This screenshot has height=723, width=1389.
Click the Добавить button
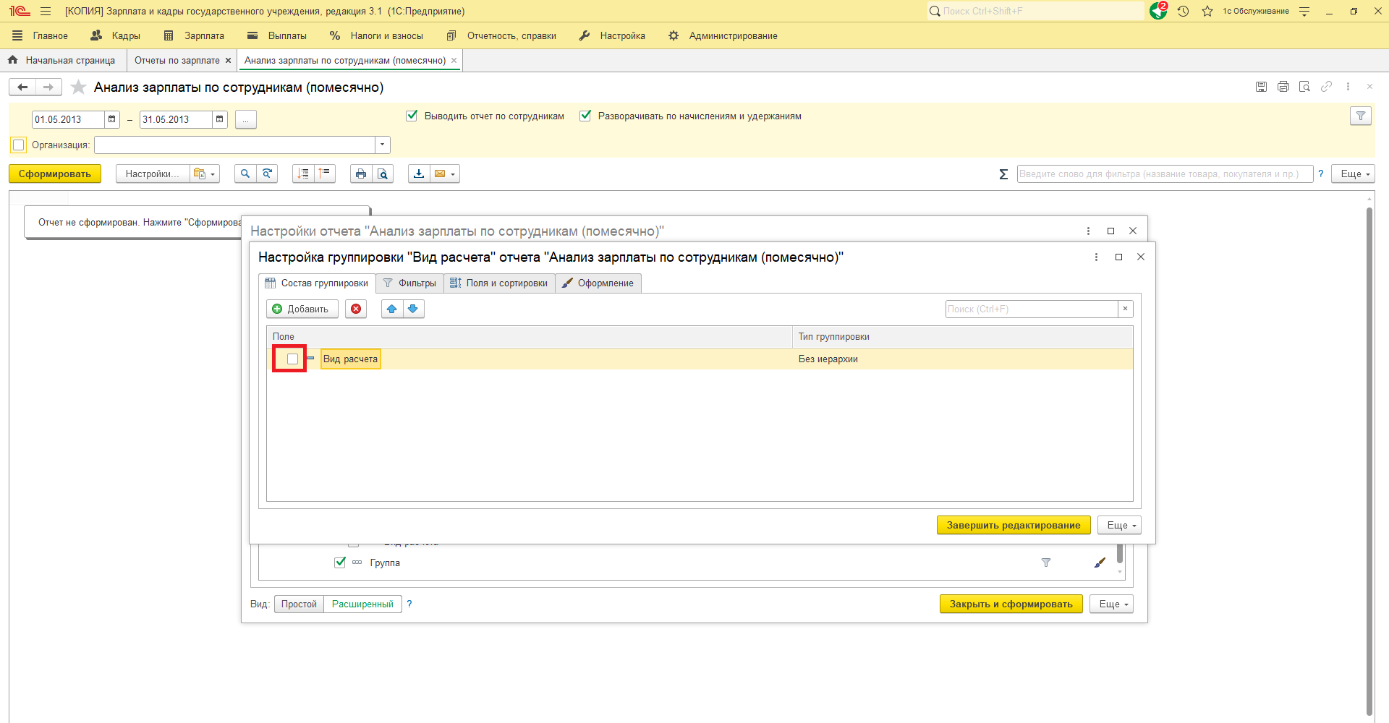302,309
